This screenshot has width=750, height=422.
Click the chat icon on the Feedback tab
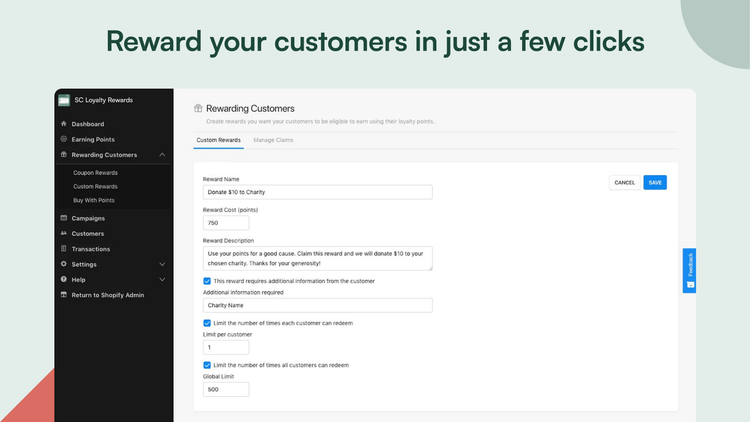690,285
